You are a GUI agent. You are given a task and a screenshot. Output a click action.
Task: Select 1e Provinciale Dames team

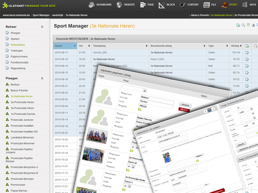23,114
